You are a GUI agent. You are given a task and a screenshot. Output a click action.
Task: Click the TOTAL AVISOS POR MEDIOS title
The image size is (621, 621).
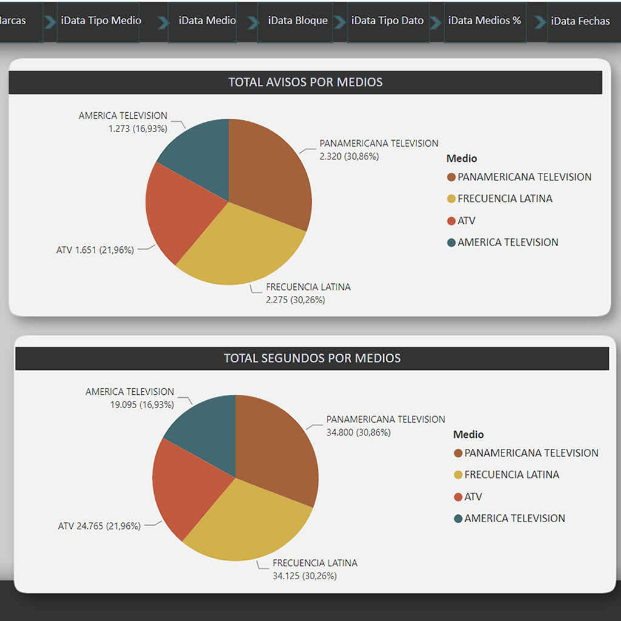[306, 82]
